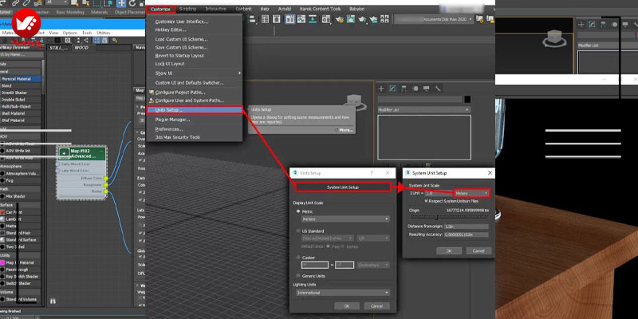
Task: Click the highlighted Toggle Ribbon icon
Action: pyautogui.click(x=290, y=19)
